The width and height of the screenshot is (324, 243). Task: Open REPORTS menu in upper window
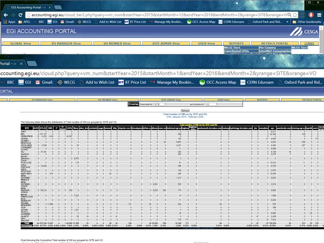point(236,44)
